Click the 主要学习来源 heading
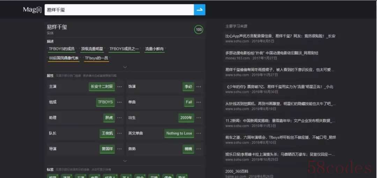 236,26
